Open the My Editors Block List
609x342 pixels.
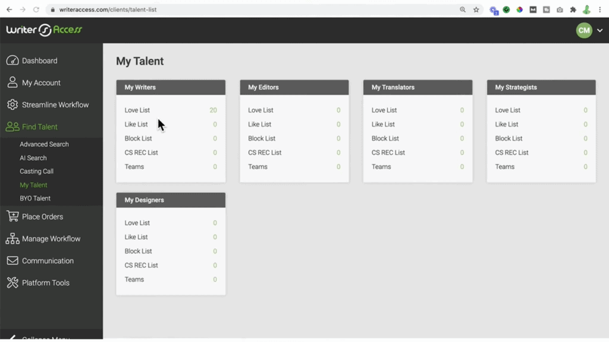(262, 138)
